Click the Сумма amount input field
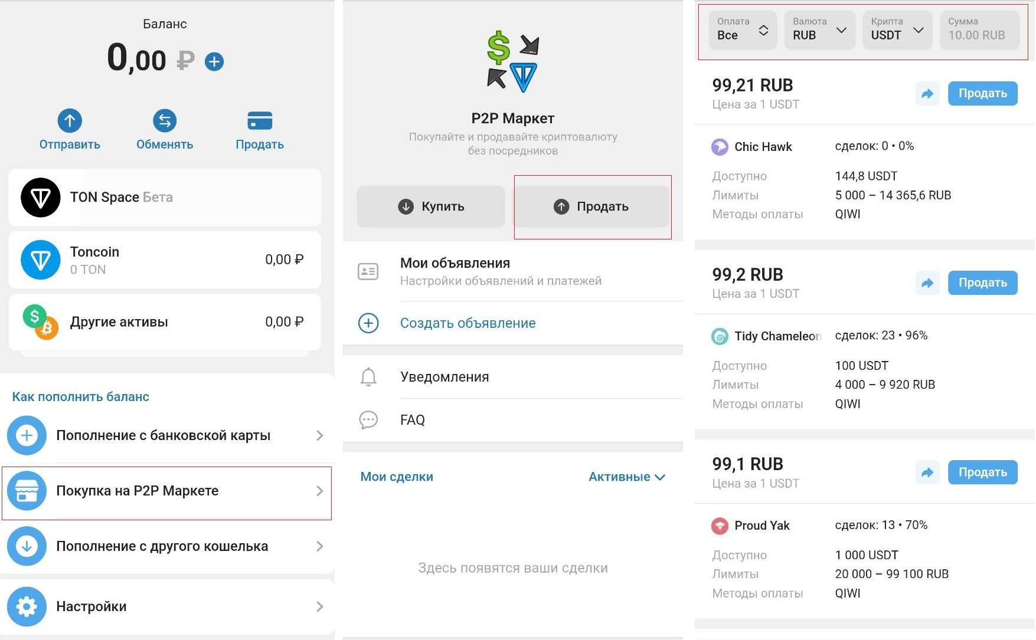 (x=979, y=30)
